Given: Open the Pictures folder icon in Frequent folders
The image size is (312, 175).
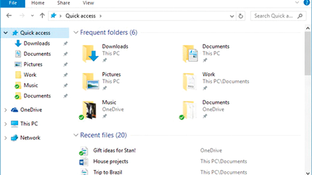Looking at the screenshot, I should coord(90,81).
